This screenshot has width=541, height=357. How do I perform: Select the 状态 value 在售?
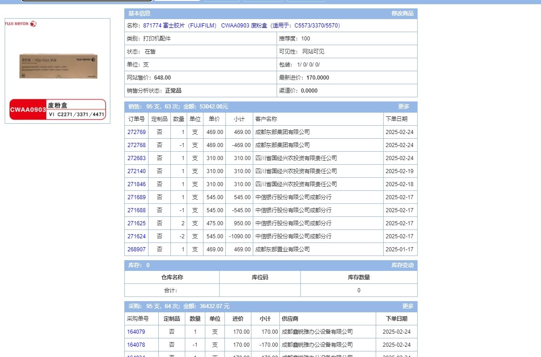tap(150, 52)
